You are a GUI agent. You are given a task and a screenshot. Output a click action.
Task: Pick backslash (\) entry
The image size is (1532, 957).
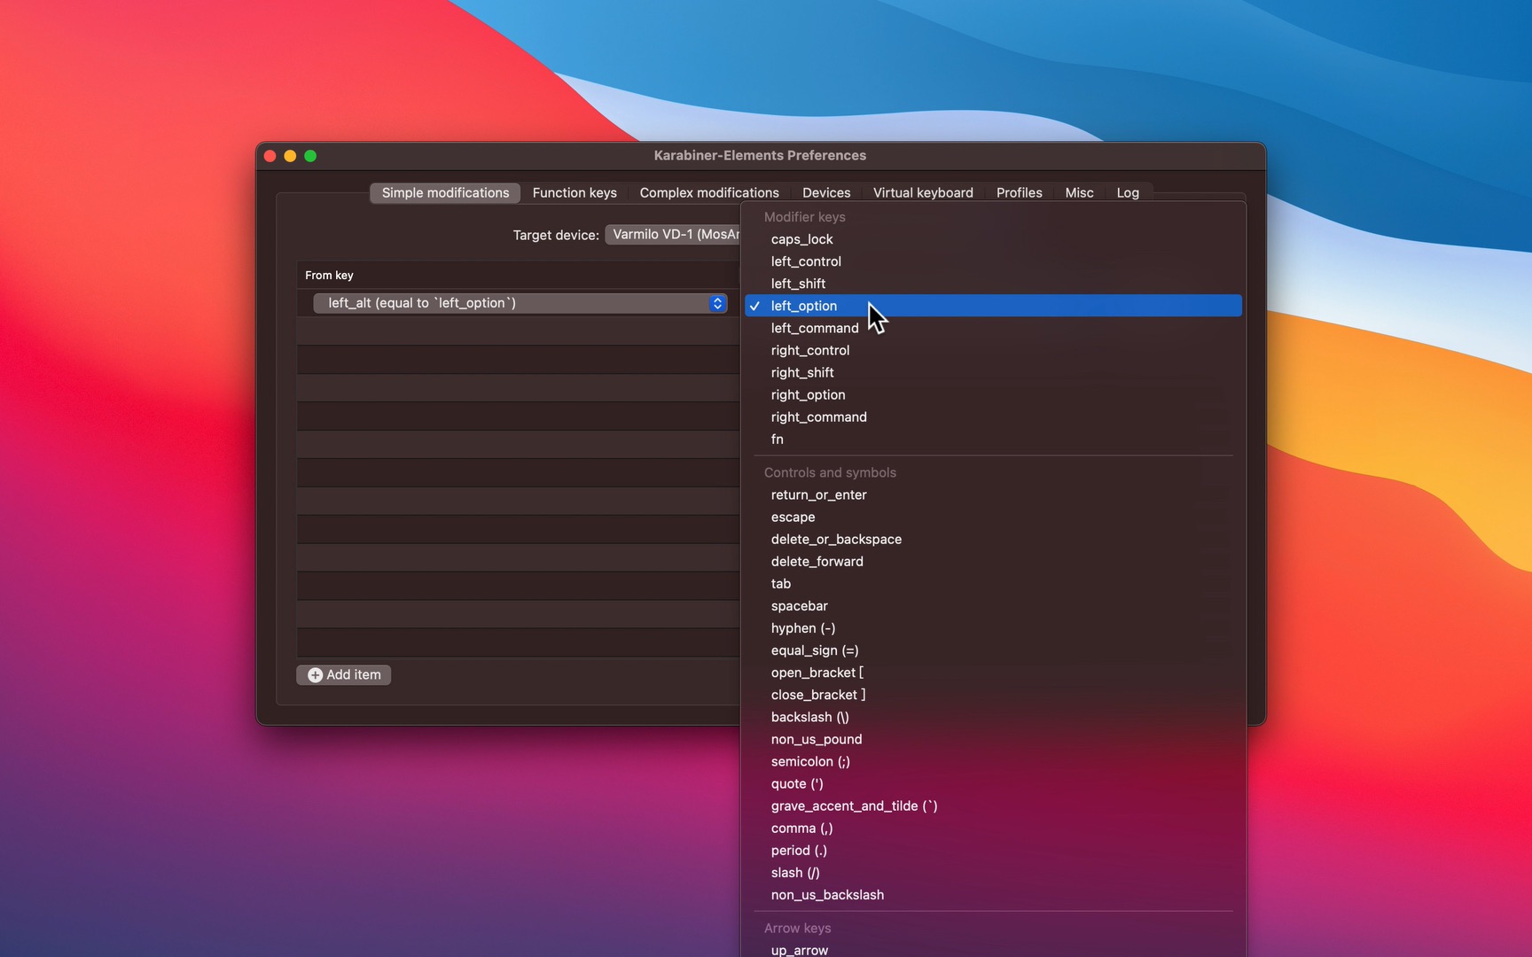(x=993, y=716)
